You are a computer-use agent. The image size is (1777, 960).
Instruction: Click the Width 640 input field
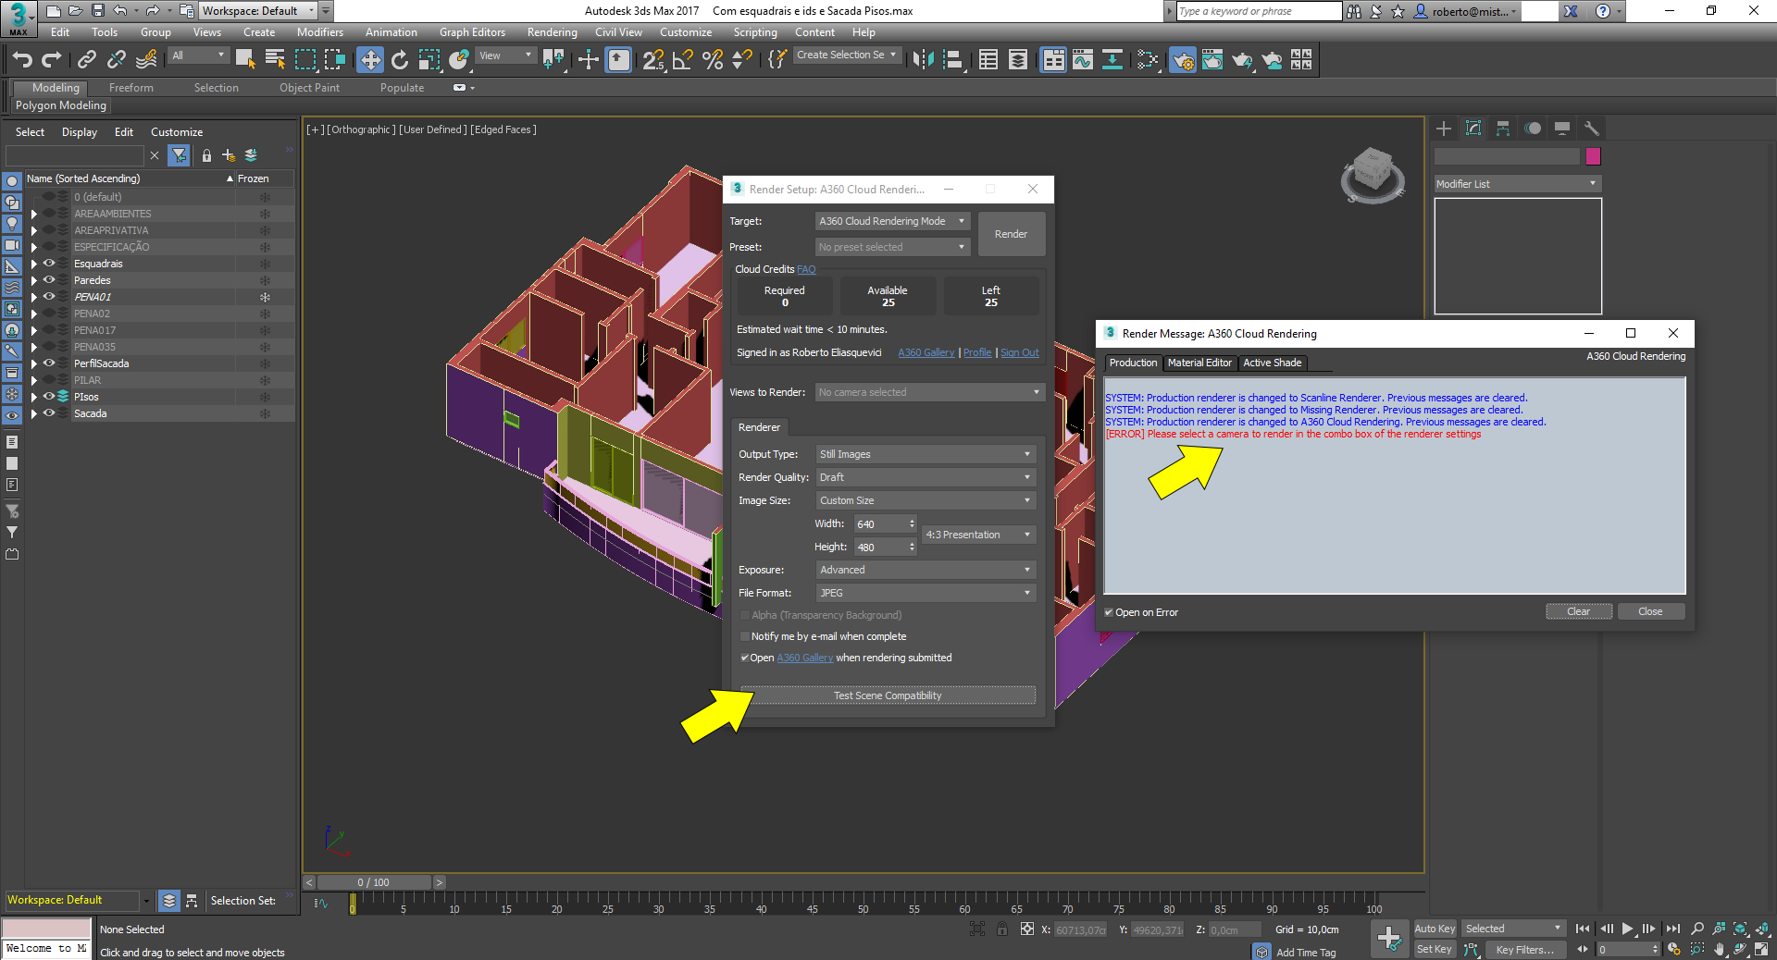[880, 524]
